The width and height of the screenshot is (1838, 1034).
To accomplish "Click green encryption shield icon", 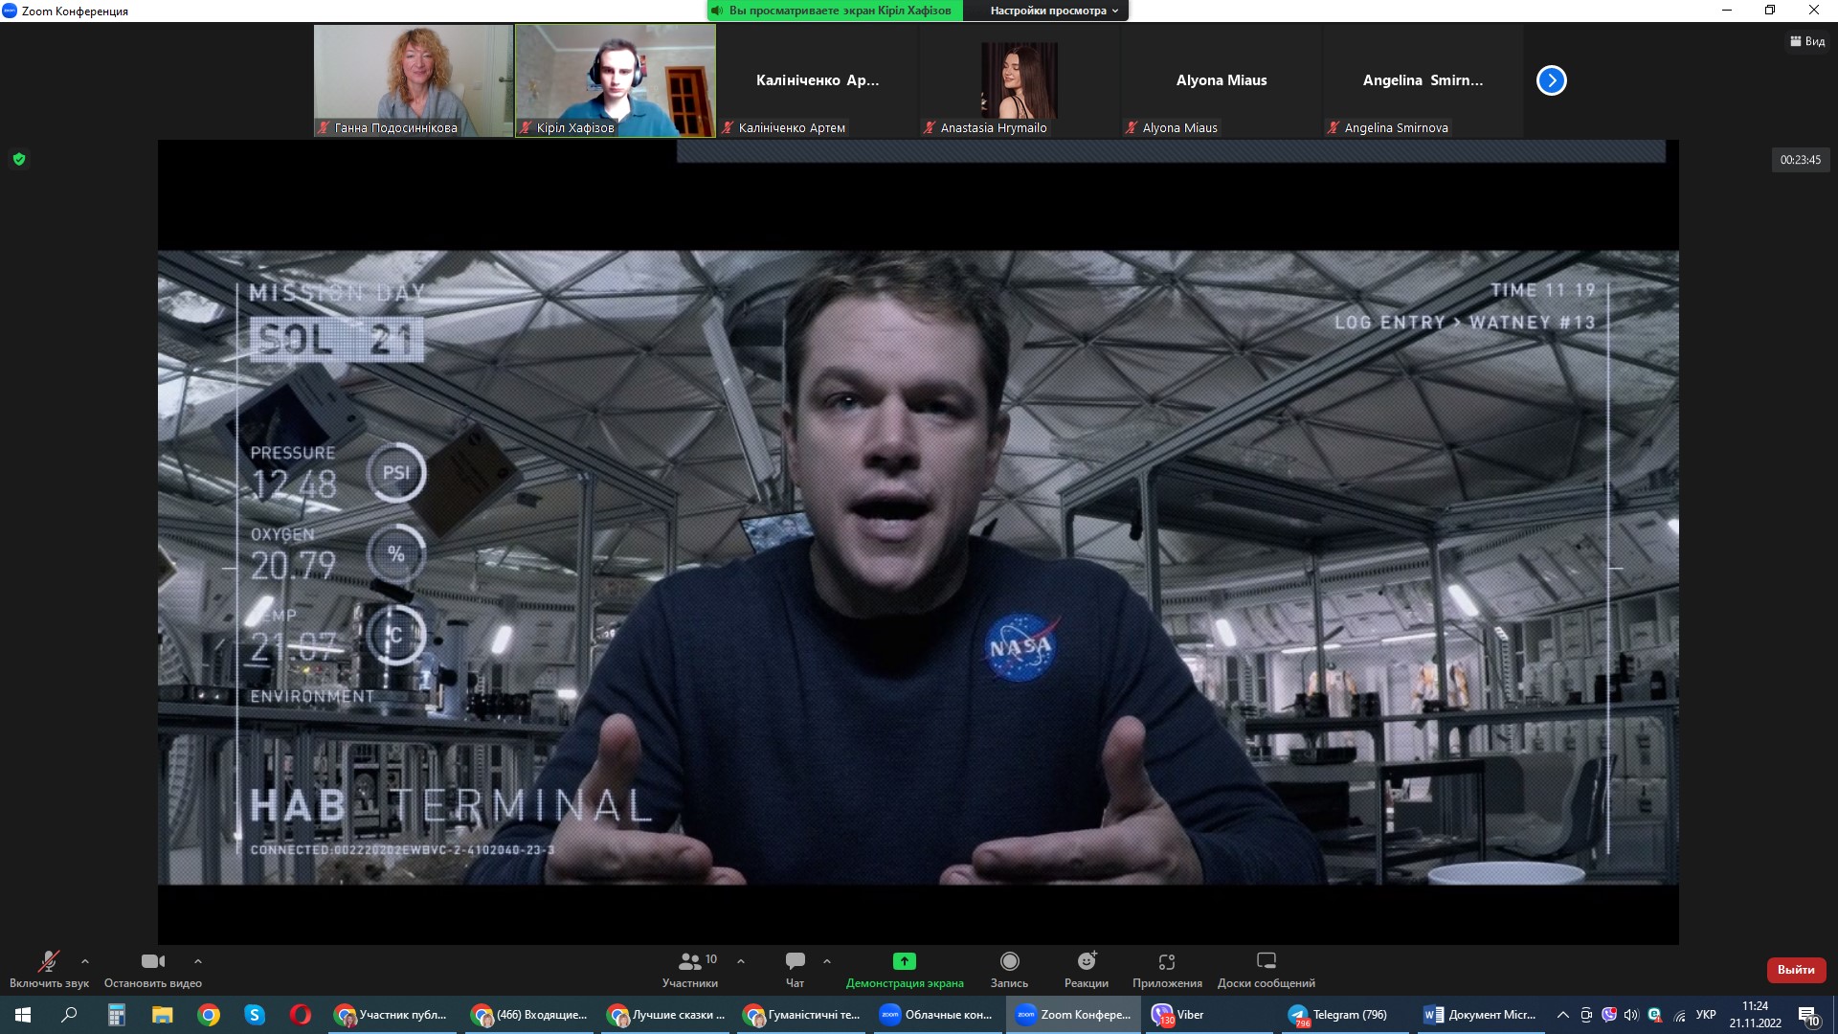I will [x=19, y=159].
